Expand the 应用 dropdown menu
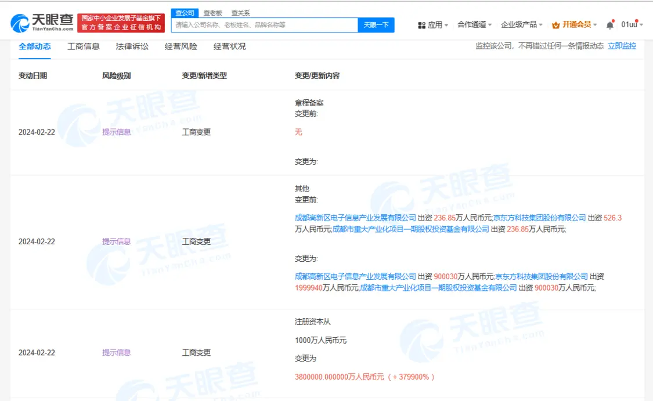This screenshot has height=401, width=653. tap(435, 25)
